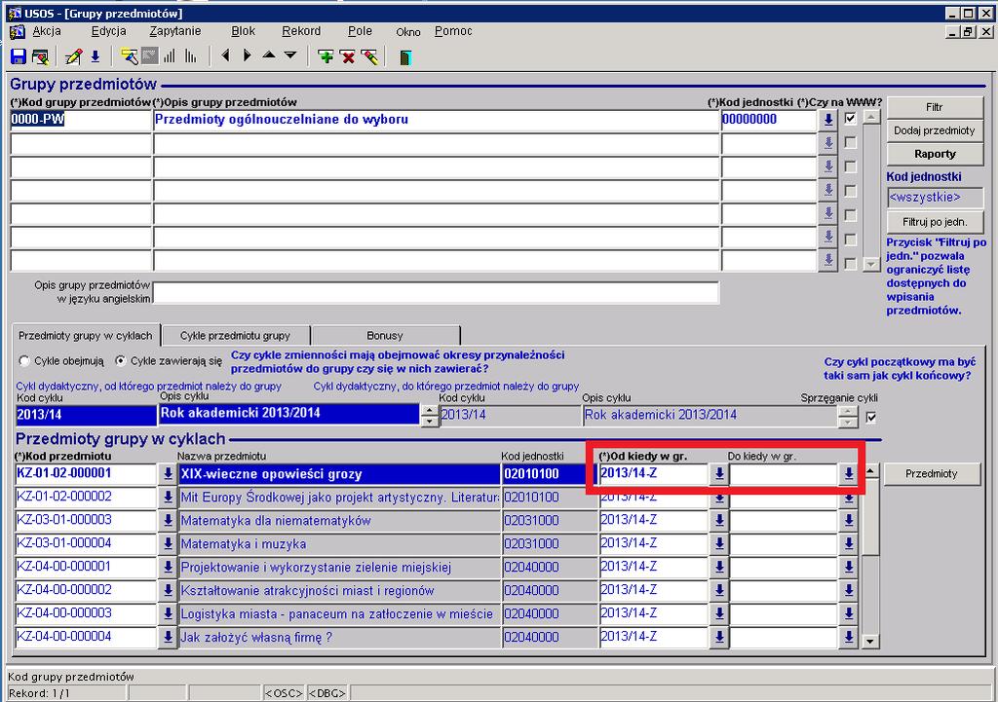Open the Blok menu
Image resolution: width=998 pixels, height=702 pixels.
click(x=243, y=31)
